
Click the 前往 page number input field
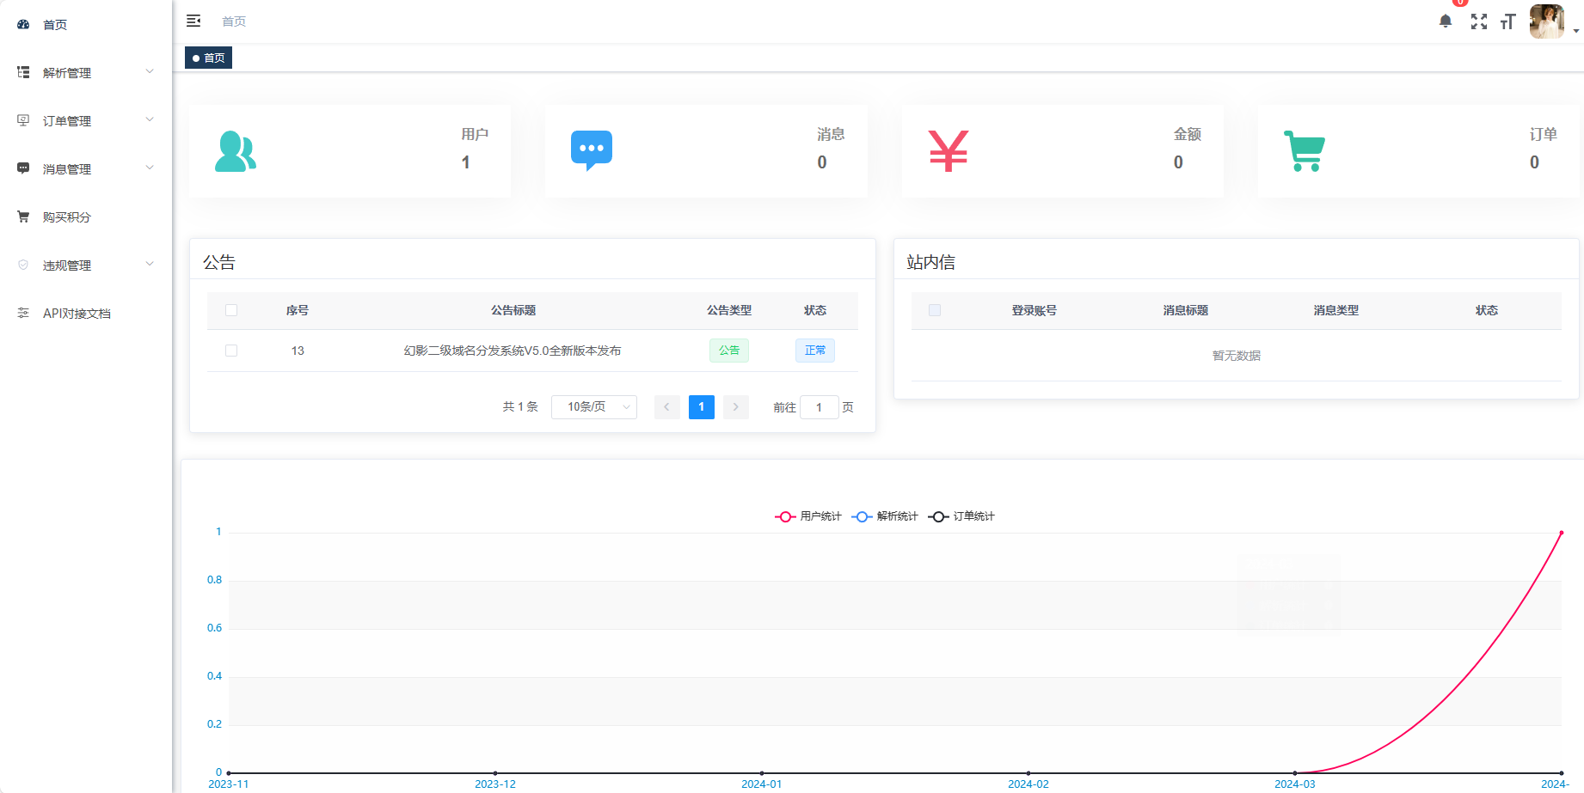coord(819,407)
